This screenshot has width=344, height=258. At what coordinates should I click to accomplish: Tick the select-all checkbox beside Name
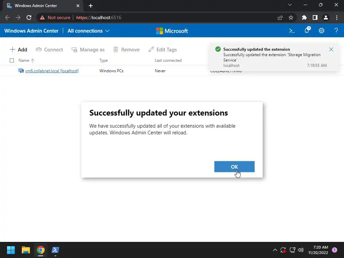click(x=12, y=60)
